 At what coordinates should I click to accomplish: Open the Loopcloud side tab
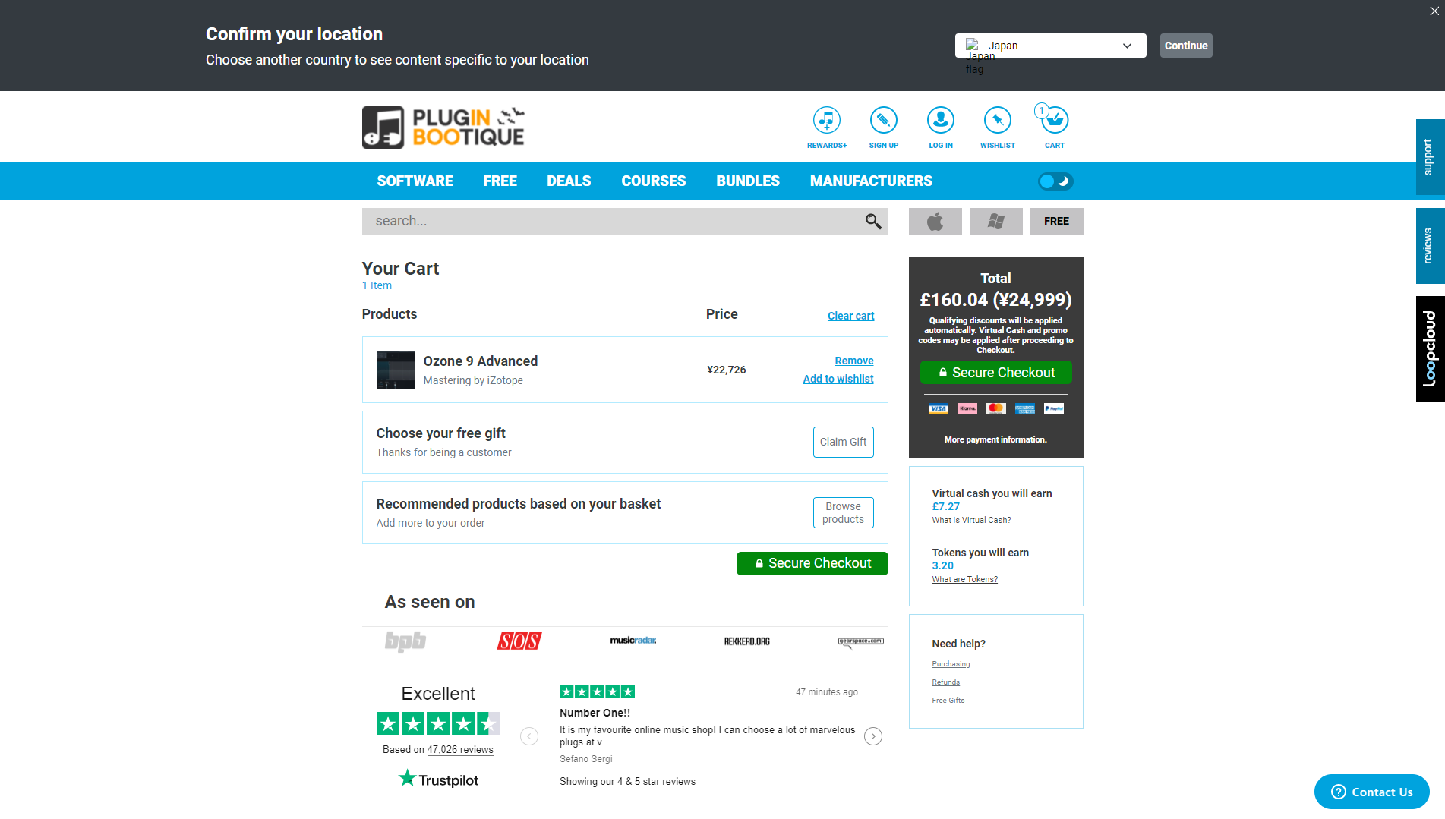(x=1430, y=348)
